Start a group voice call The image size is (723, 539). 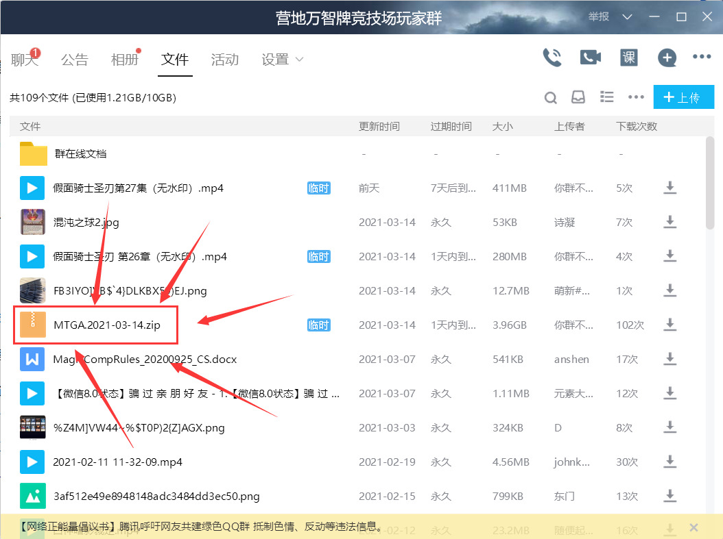[x=552, y=58]
